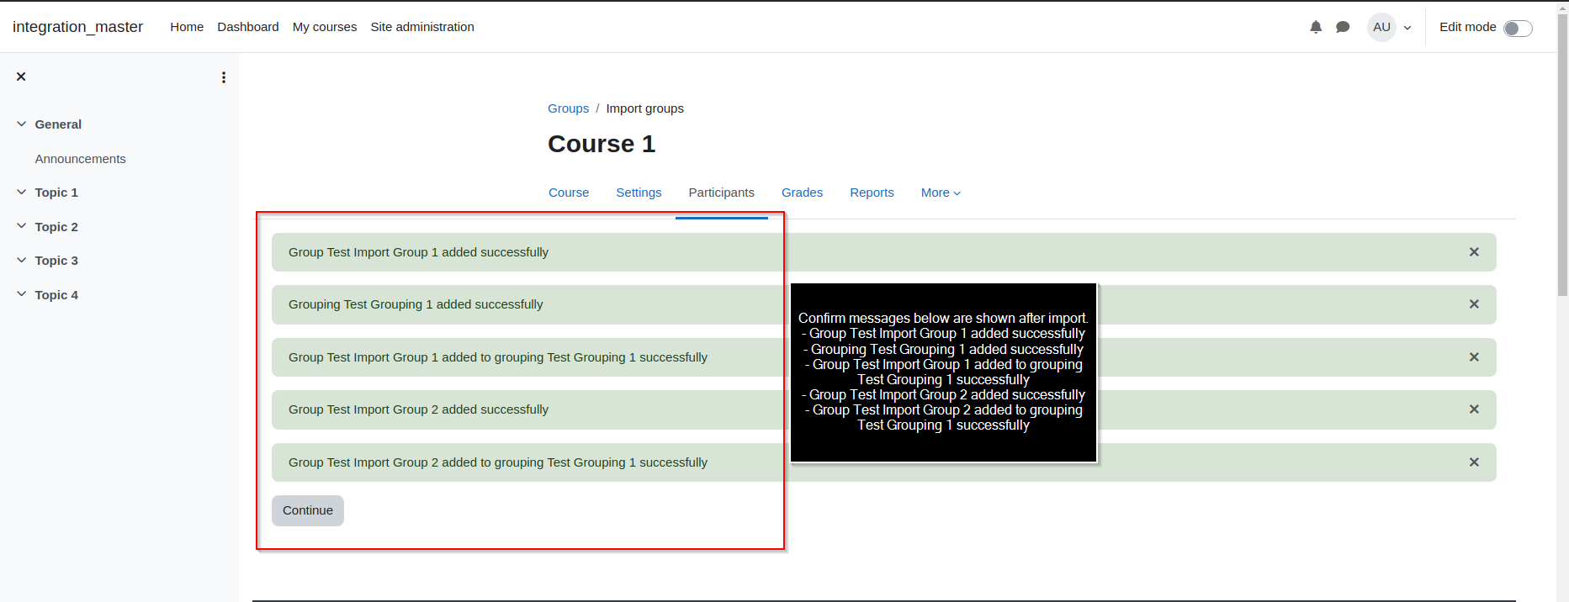Open Topic 2 section link
Image resolution: width=1569 pixels, height=602 pixels.
56,227
